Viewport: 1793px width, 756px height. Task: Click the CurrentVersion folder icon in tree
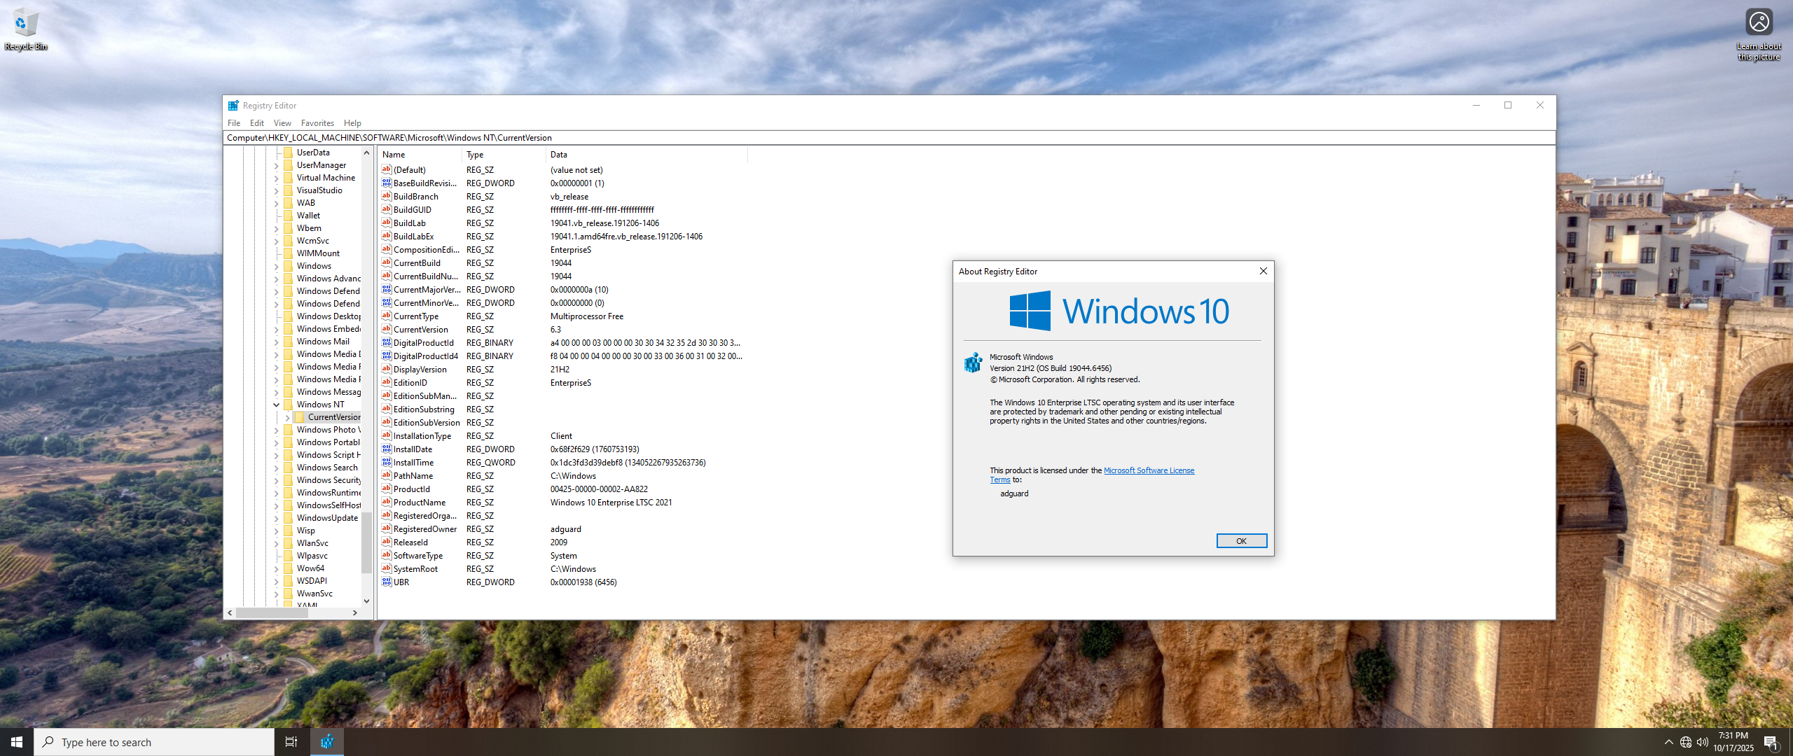[300, 417]
